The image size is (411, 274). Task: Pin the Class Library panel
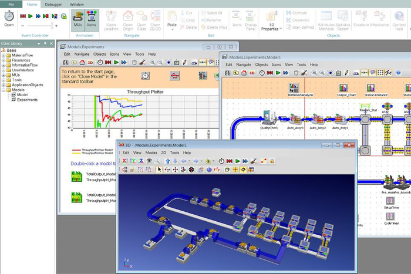click(x=45, y=43)
